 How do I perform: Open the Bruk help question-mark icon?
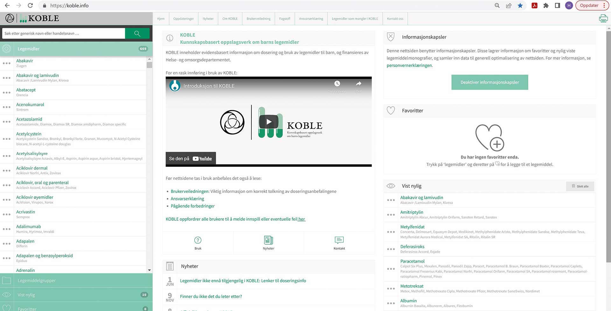tap(198, 240)
